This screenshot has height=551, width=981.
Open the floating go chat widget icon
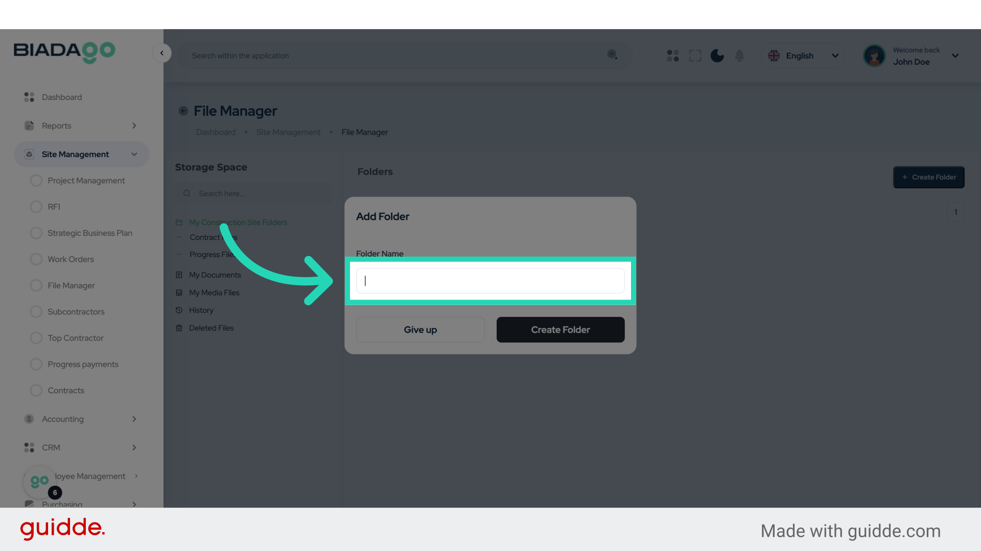tap(40, 481)
